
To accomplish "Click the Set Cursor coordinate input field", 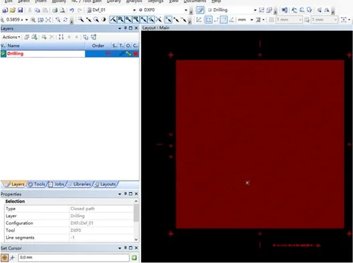I will tap(74, 258).
